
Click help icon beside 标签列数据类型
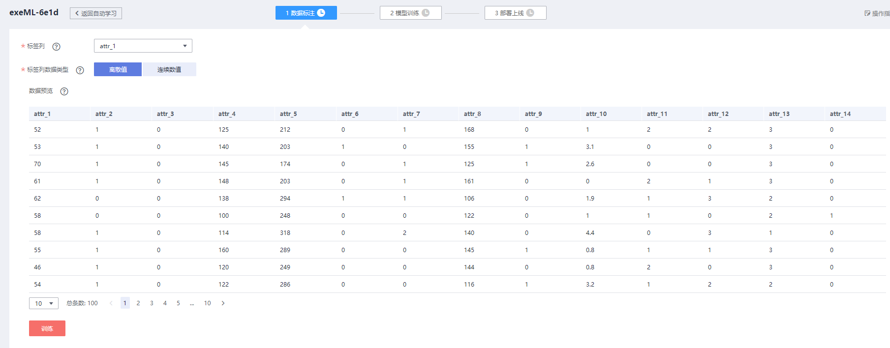coord(80,70)
